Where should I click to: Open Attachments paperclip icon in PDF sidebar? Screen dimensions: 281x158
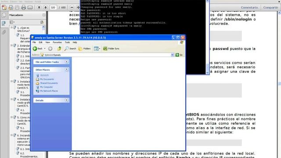point(4,32)
